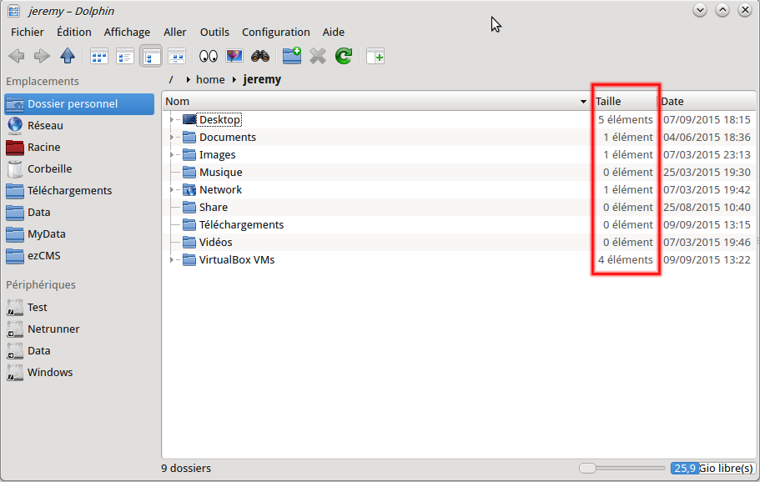This screenshot has height=482, width=760.
Task: Open the Affichage menu
Action: [127, 33]
